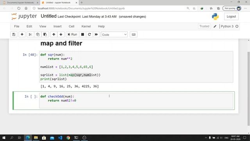Open the Cell menu
Viewport: 250px width, 141px height.
pyautogui.click(x=71, y=26)
